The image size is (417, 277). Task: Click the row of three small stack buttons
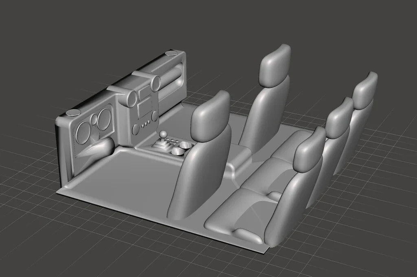coord(145,125)
